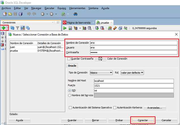Screen dimensions: 180x125
Task: Expand the first tree node in Conexiones
Action: (2, 37)
